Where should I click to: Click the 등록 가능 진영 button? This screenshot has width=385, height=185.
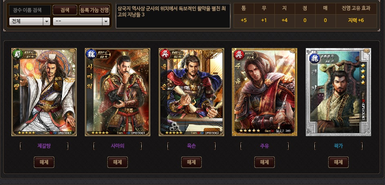95,10
